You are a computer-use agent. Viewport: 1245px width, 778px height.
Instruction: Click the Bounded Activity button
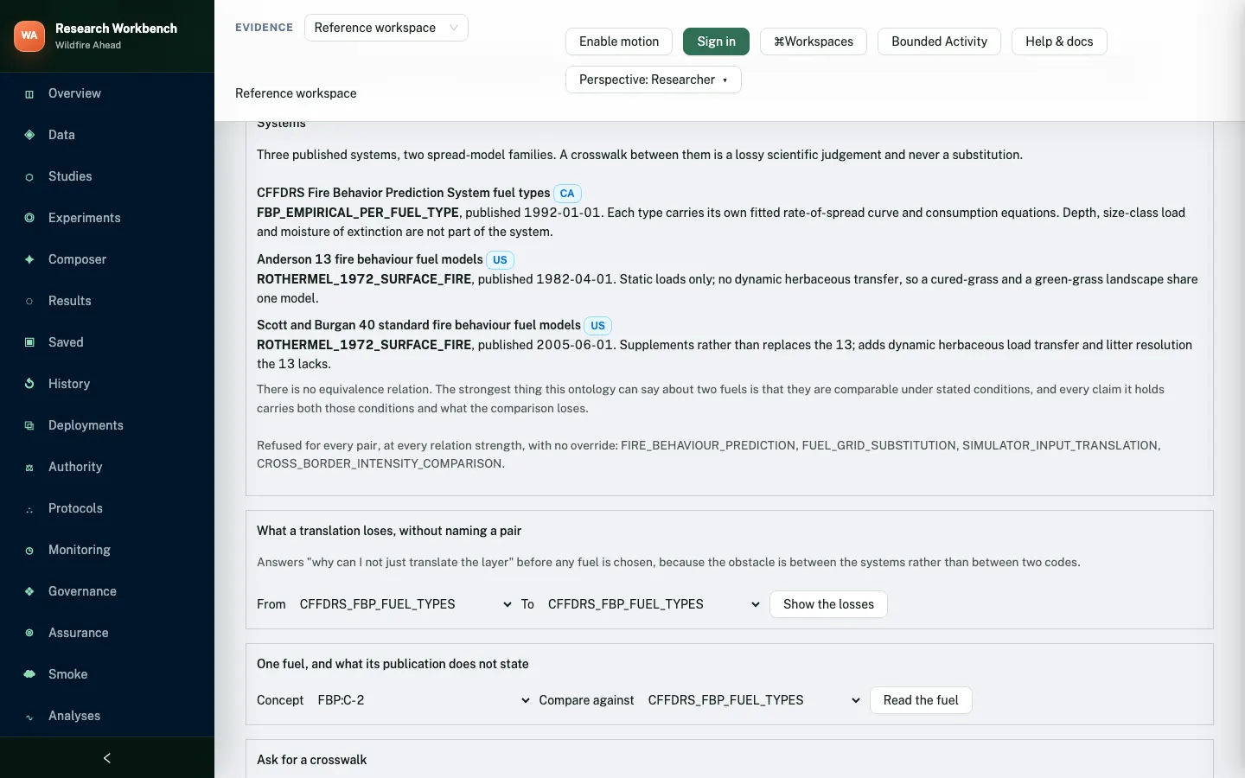pyautogui.click(x=939, y=41)
